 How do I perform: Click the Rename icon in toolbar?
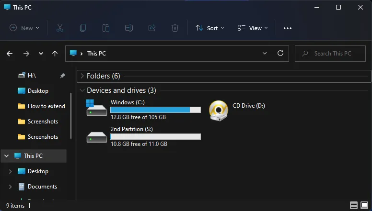coord(129,28)
